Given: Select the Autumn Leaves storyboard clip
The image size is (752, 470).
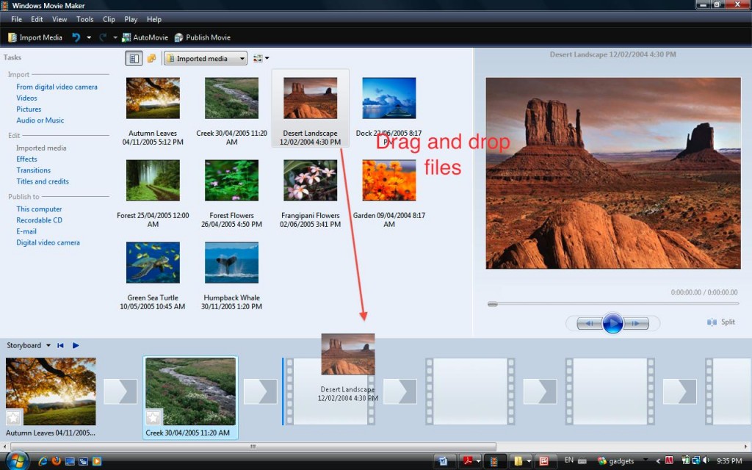Looking at the screenshot, I should (x=51, y=391).
